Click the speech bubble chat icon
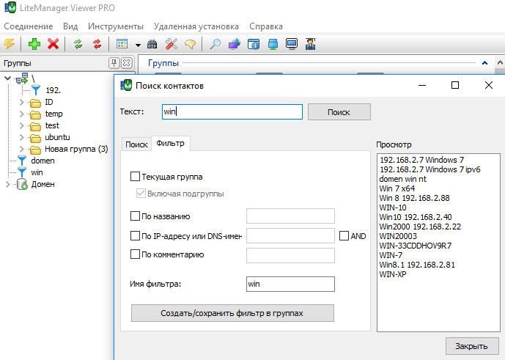 (x=191, y=44)
